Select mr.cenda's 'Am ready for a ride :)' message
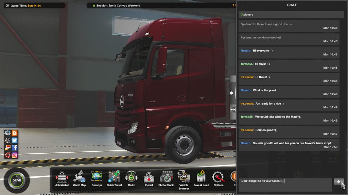The image size is (348, 195). pyautogui.click(x=289, y=106)
